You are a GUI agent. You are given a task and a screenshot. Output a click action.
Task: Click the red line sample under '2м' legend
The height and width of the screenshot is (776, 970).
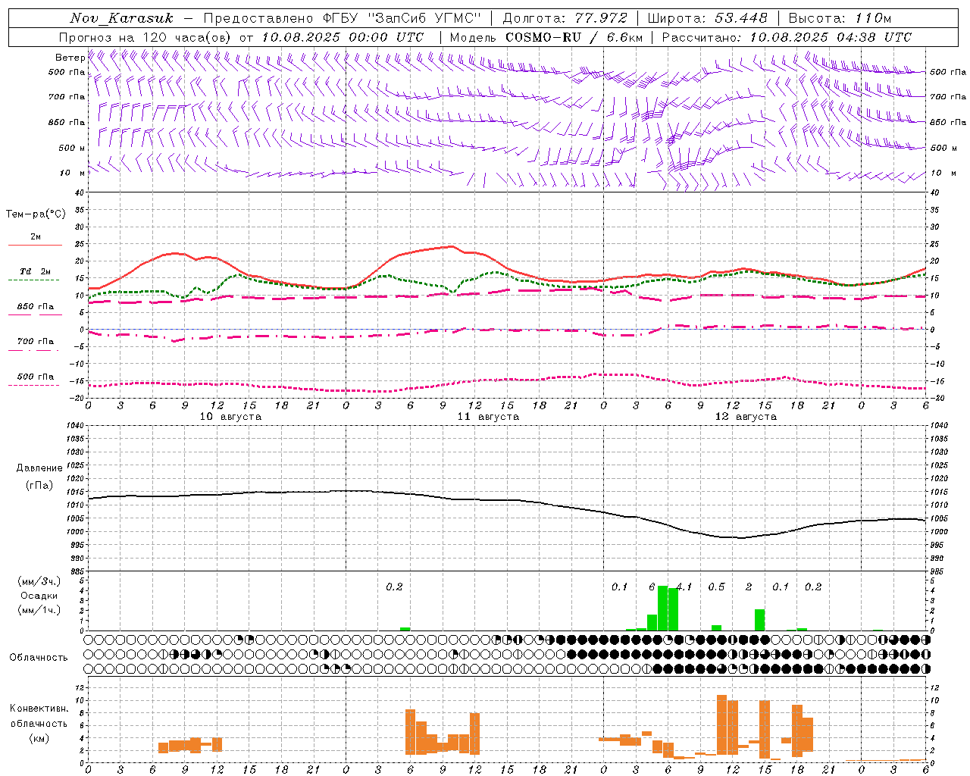point(35,246)
